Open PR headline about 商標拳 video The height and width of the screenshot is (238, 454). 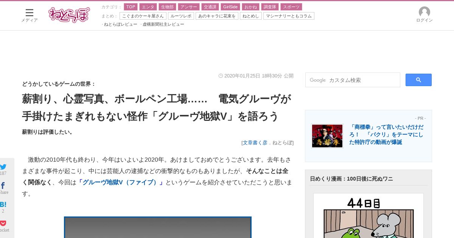(x=386, y=134)
